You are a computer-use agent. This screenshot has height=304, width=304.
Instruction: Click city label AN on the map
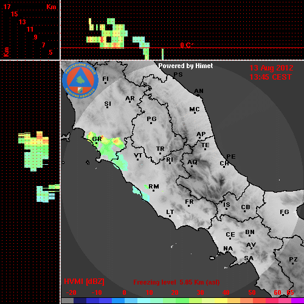coord(199,91)
